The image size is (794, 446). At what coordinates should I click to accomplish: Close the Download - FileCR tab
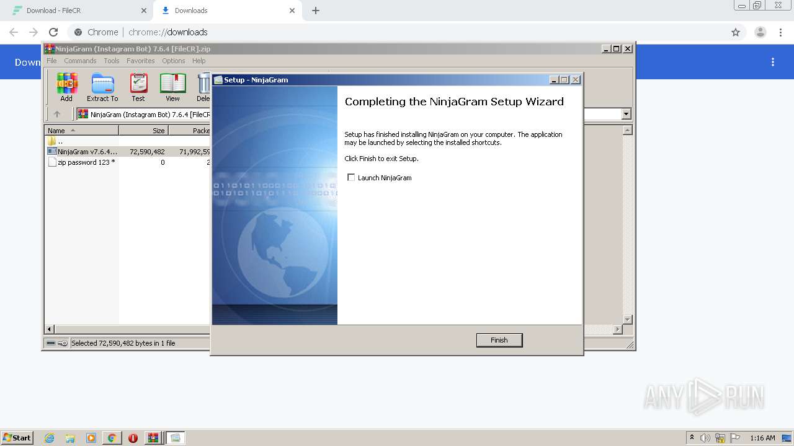pos(144,11)
